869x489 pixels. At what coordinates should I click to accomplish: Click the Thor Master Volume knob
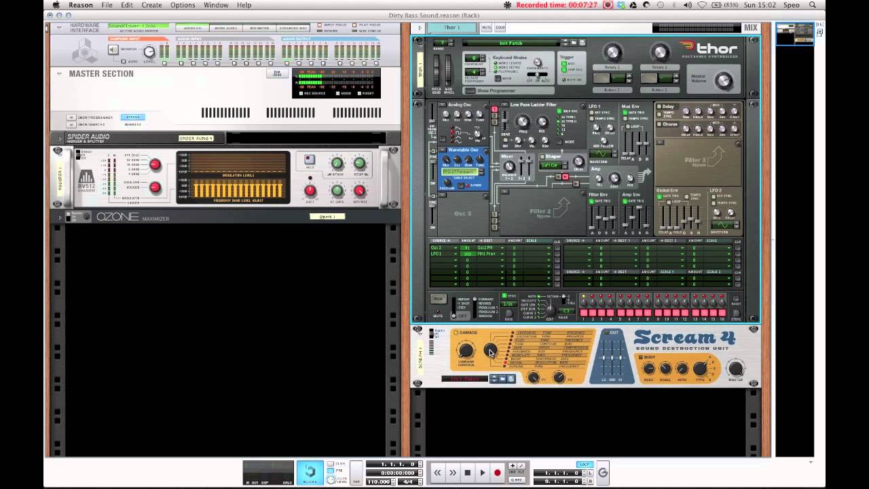click(724, 81)
